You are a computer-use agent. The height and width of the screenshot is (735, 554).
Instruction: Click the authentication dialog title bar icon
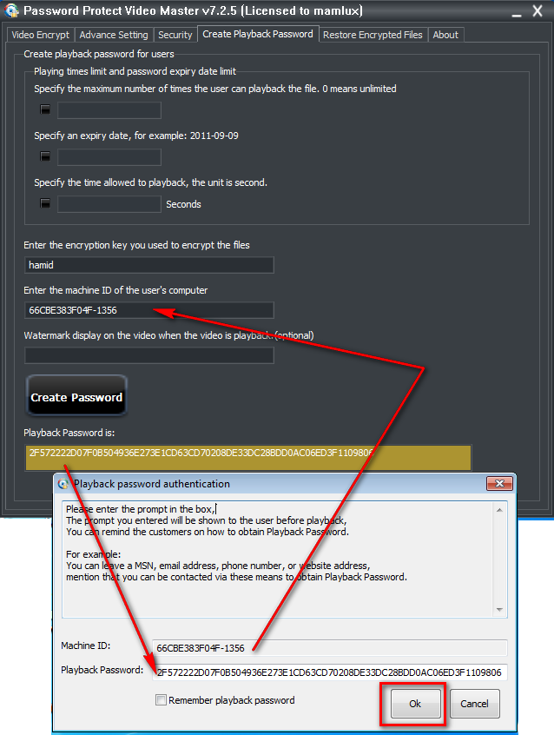63,484
